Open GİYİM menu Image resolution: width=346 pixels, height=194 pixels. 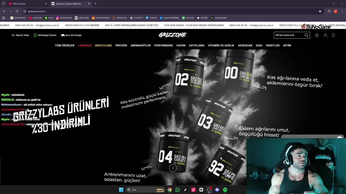tap(287, 46)
